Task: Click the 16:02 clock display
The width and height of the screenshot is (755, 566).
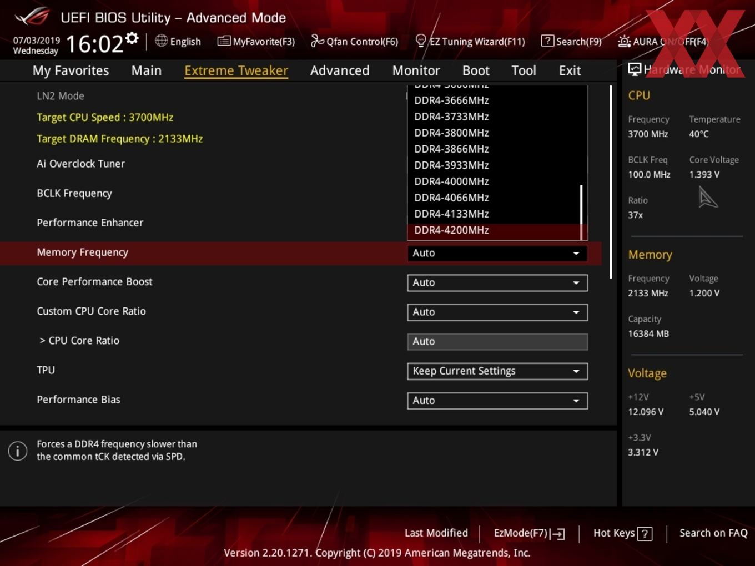Action: coord(94,44)
